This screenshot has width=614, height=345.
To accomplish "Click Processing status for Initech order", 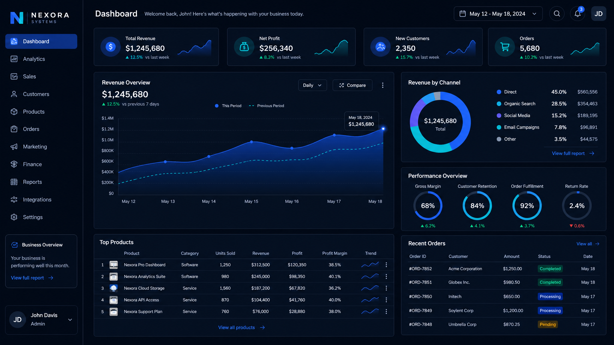I will pos(550,296).
